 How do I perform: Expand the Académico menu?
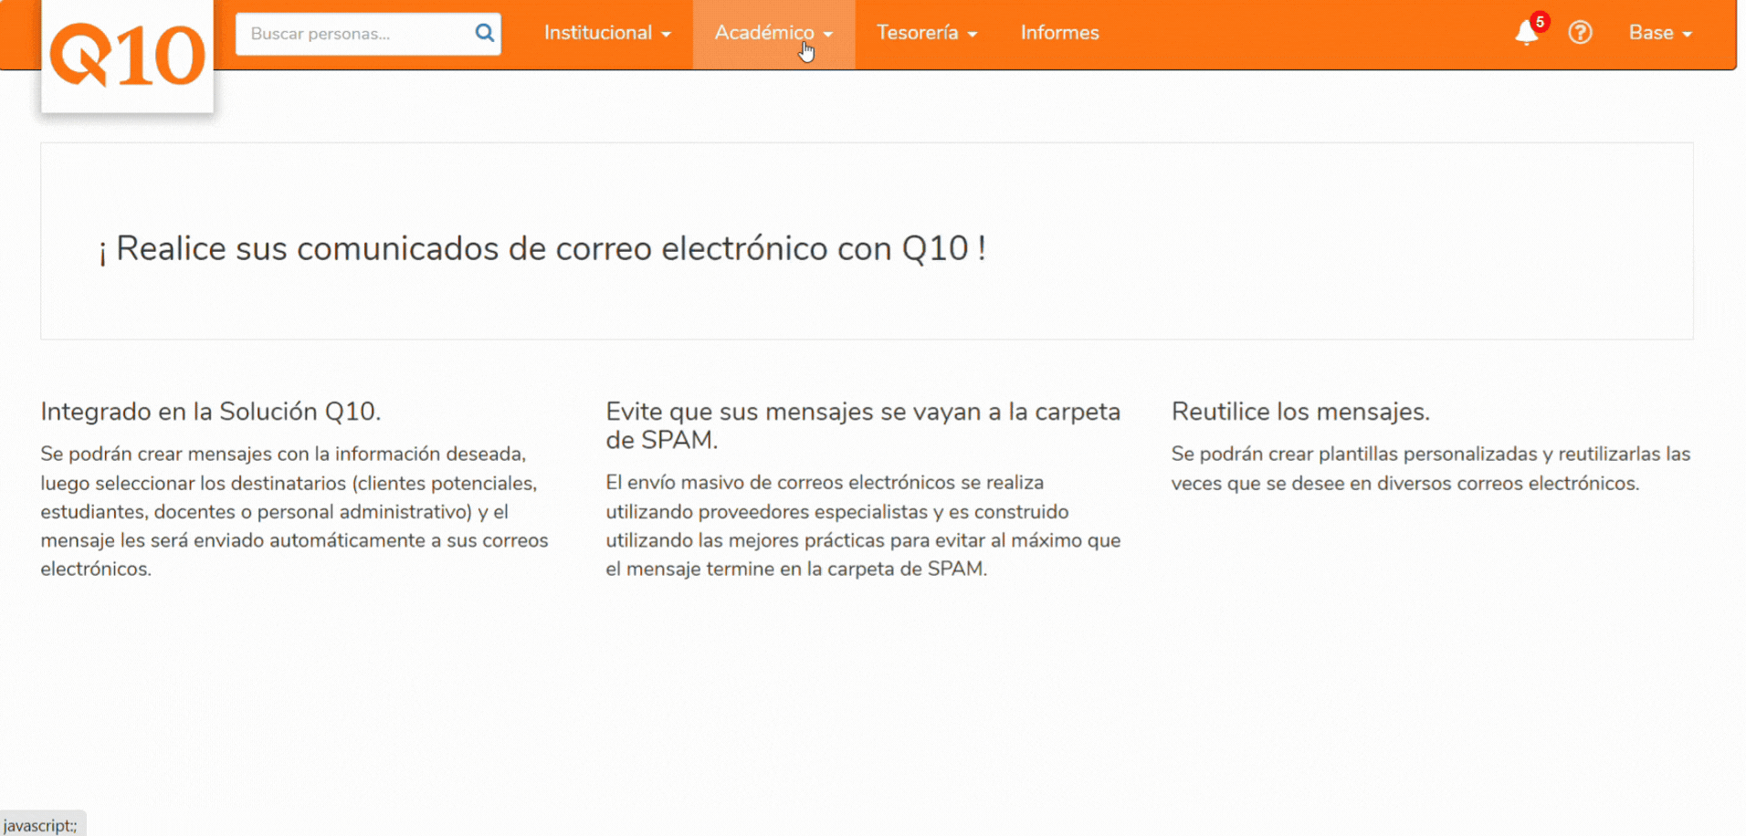pyautogui.click(x=773, y=33)
